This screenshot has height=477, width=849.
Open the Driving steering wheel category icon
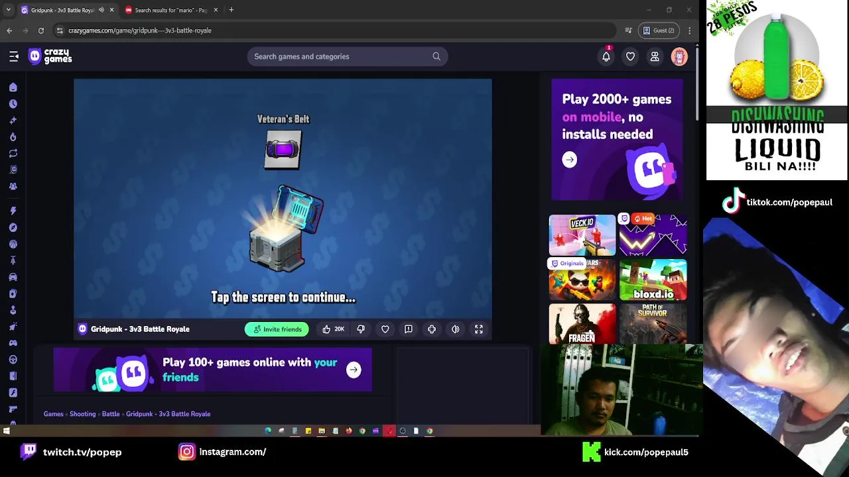point(13,360)
